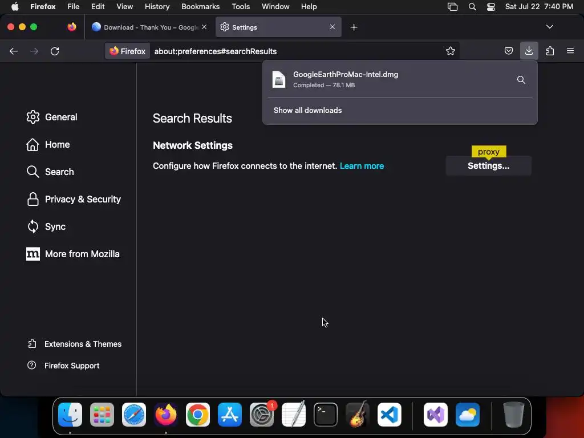Viewport: 584px width, 438px height.
Task: Open Visual Studio from the Dock
Action: click(435, 415)
